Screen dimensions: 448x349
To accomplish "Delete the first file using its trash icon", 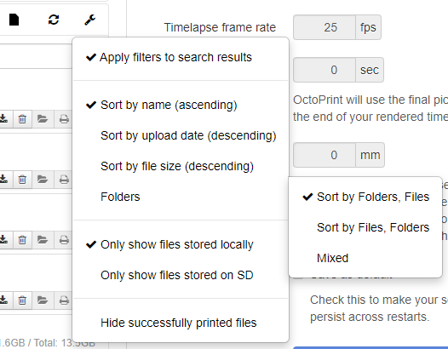I will coord(22,119).
